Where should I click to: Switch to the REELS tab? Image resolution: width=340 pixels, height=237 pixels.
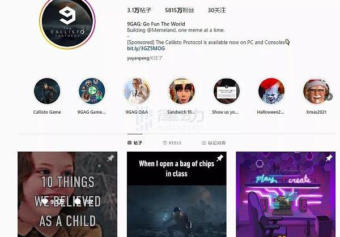(172, 143)
